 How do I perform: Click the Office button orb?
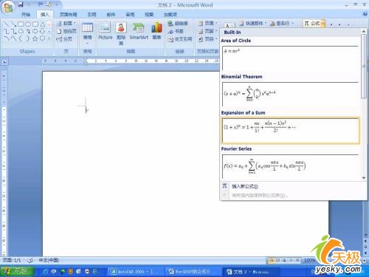8,7
